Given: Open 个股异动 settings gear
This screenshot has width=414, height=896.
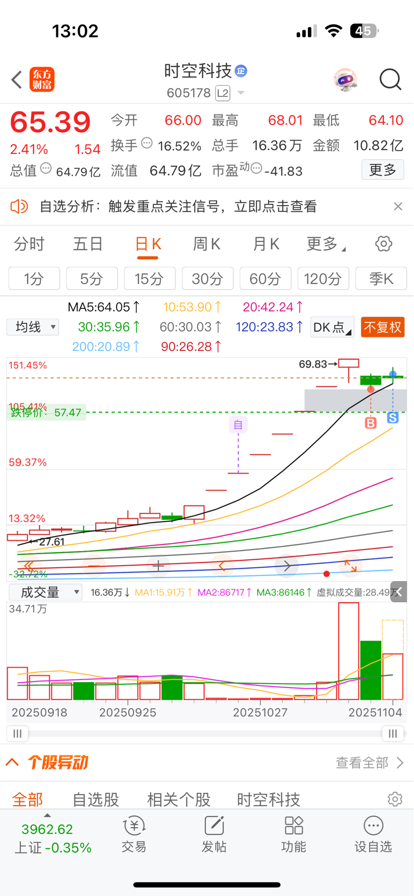Looking at the screenshot, I should tap(395, 799).
